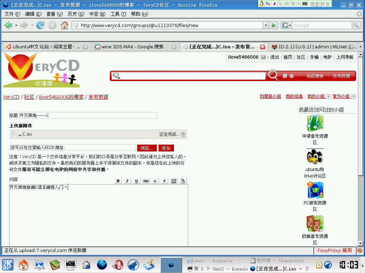Open the 华语音乐资源区 group thumbnail

315,123
